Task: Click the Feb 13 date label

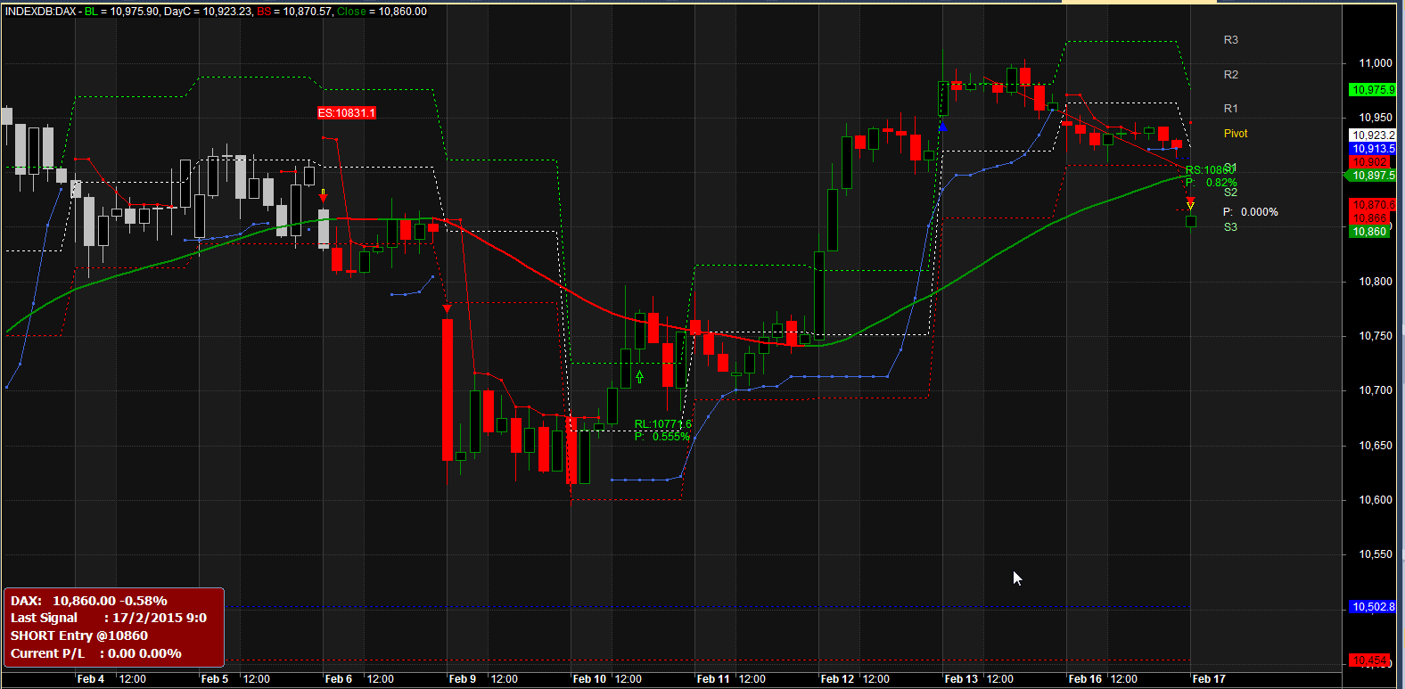Action: [x=961, y=679]
